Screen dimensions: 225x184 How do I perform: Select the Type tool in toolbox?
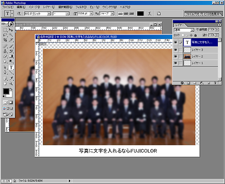pyautogui.click(x=11, y=67)
